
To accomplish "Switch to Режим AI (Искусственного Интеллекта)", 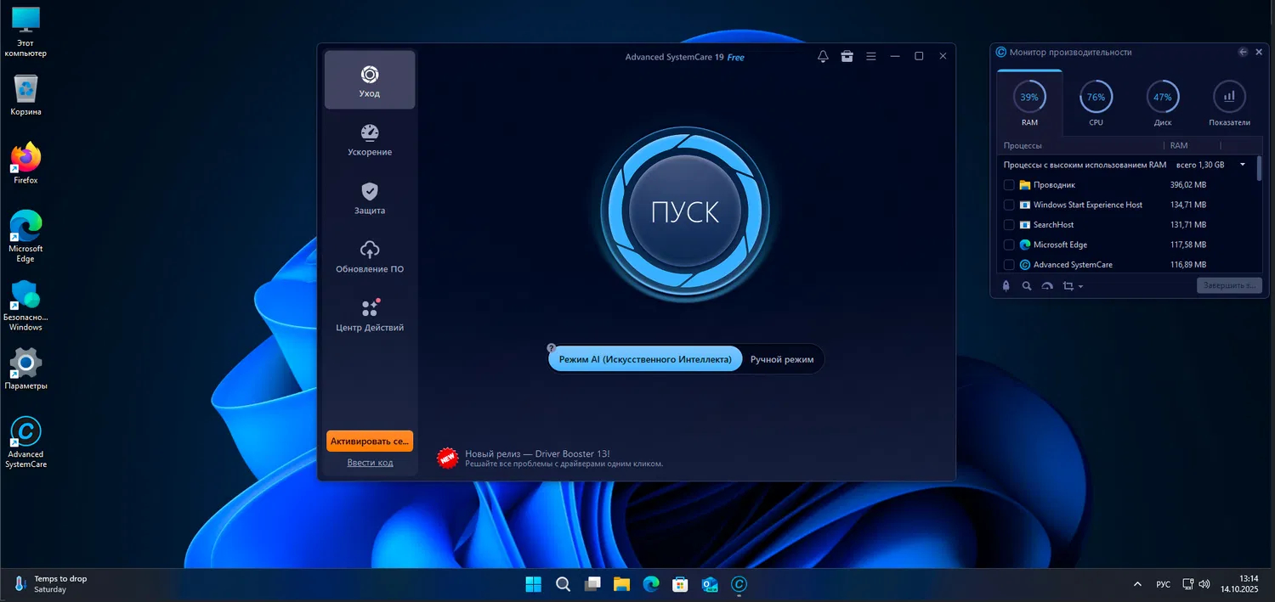I will (x=645, y=359).
